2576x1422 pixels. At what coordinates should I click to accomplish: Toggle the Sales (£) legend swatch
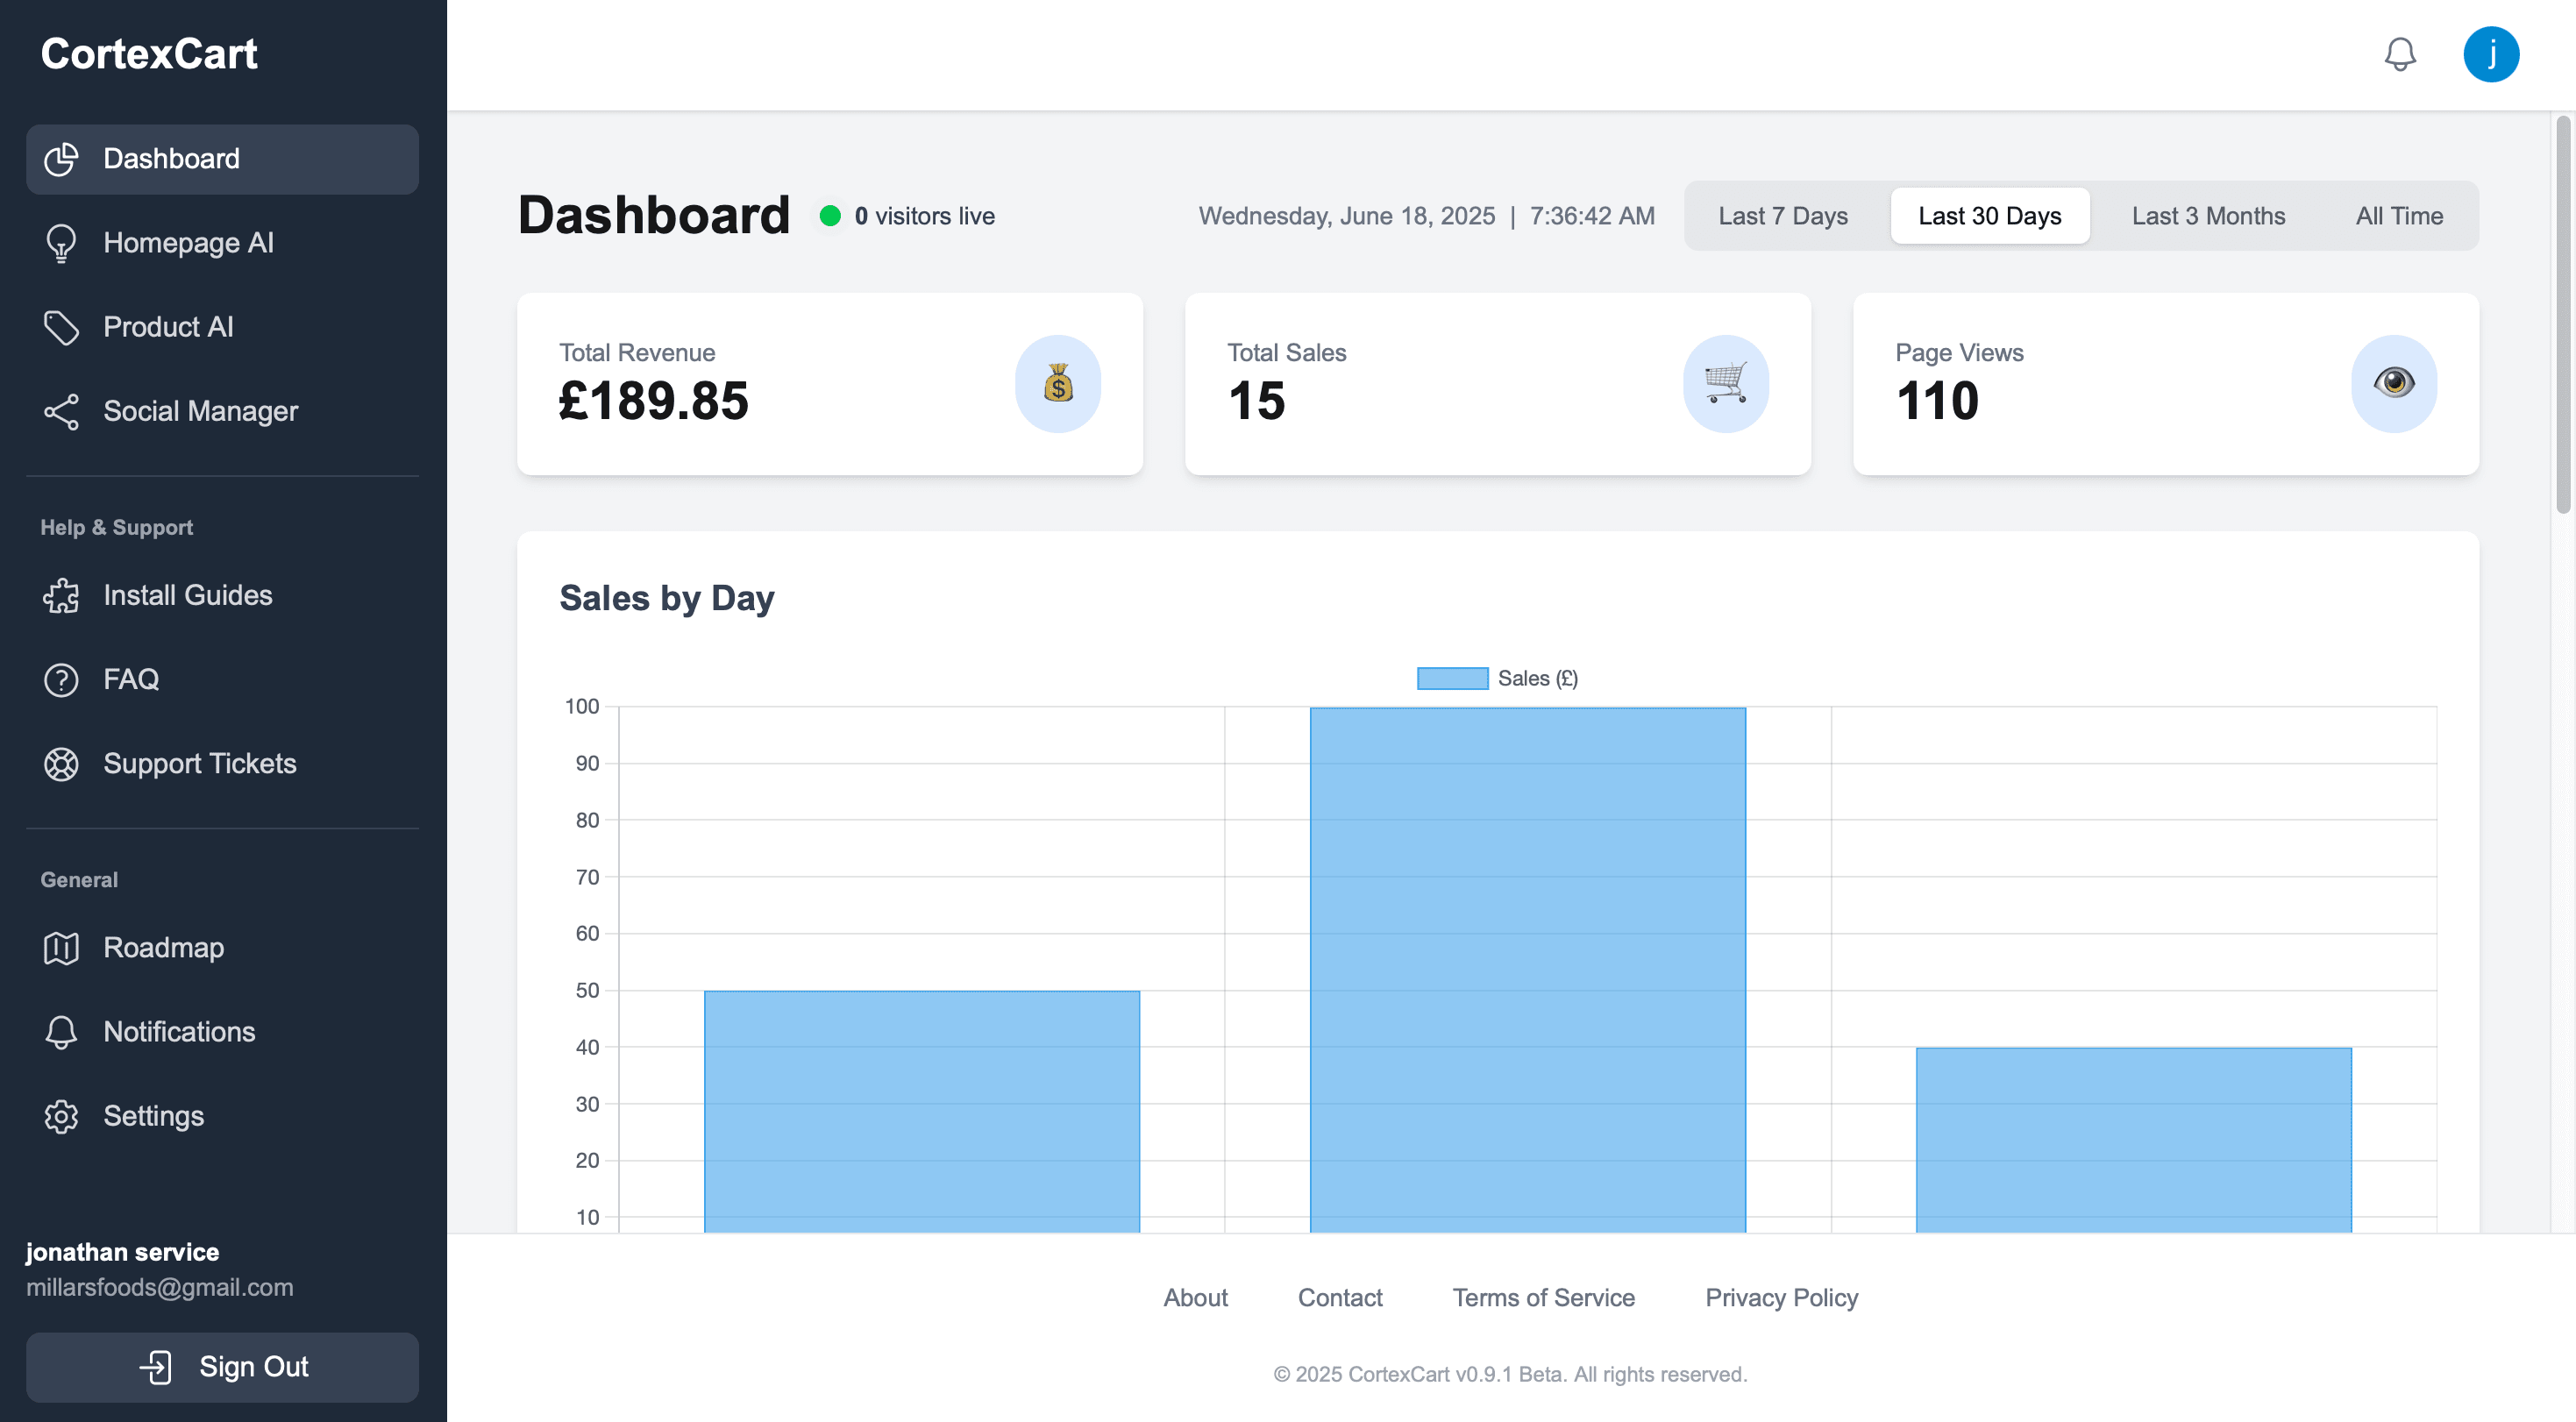(1453, 678)
